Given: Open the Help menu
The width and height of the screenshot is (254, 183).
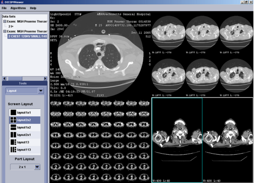Looking at the screenshot, I should pyautogui.click(x=33, y=8).
